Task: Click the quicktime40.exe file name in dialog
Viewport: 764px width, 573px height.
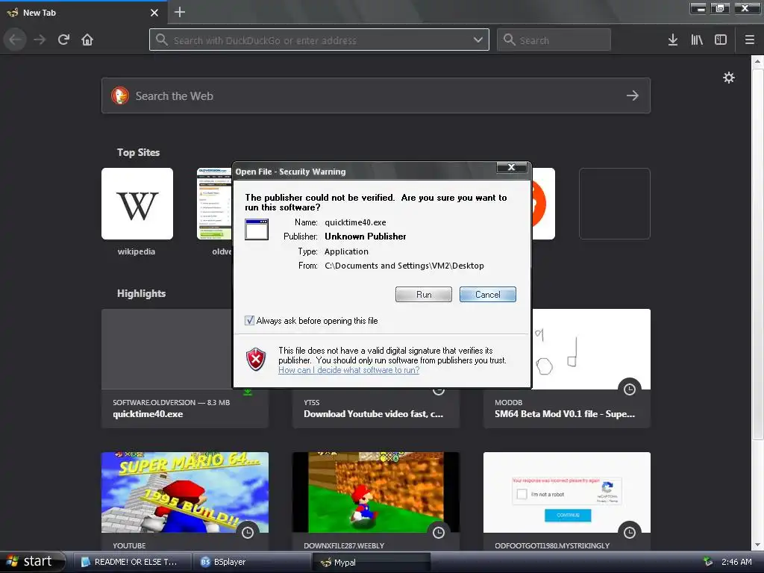Action: 355,222
